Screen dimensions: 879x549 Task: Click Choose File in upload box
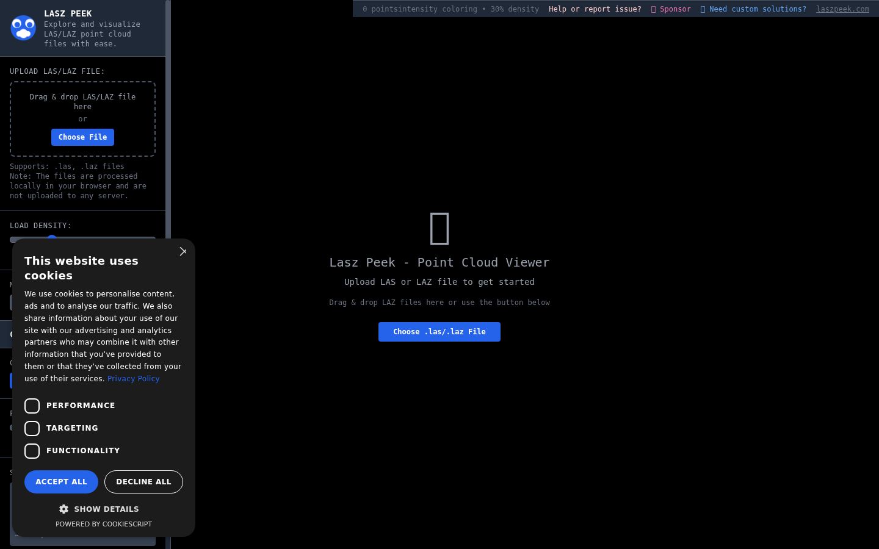click(82, 137)
